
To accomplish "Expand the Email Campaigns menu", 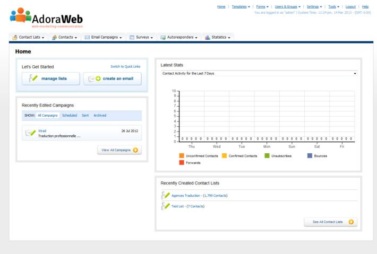I will click(x=104, y=38).
